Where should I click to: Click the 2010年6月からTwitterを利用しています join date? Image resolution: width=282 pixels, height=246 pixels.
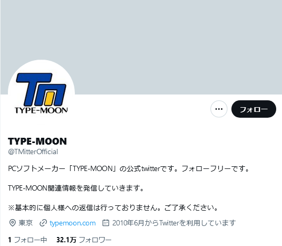click(174, 223)
